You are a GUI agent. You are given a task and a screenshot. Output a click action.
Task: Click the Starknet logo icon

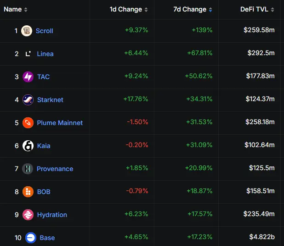(28, 100)
